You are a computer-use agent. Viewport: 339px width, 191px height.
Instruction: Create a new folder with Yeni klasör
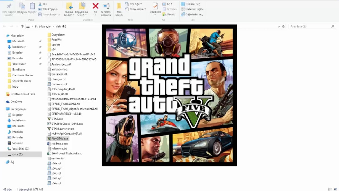click(x=119, y=10)
